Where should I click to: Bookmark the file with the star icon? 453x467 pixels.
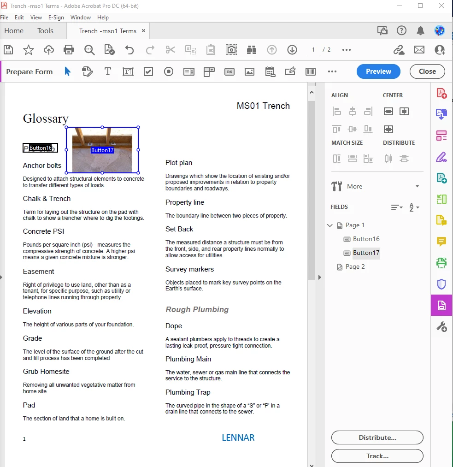coord(29,50)
